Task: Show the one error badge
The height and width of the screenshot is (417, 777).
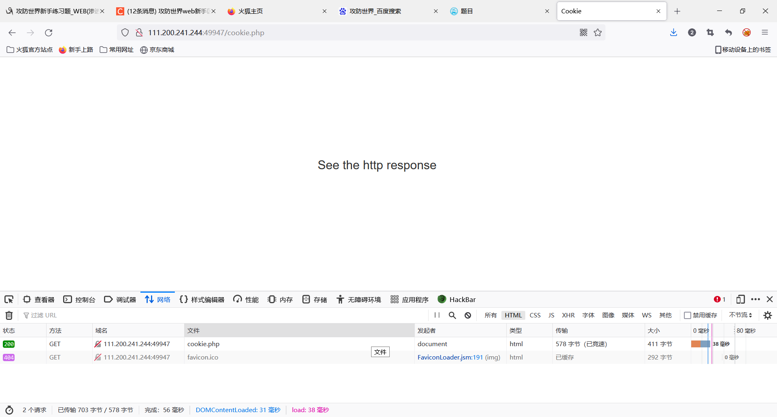Action: point(720,299)
